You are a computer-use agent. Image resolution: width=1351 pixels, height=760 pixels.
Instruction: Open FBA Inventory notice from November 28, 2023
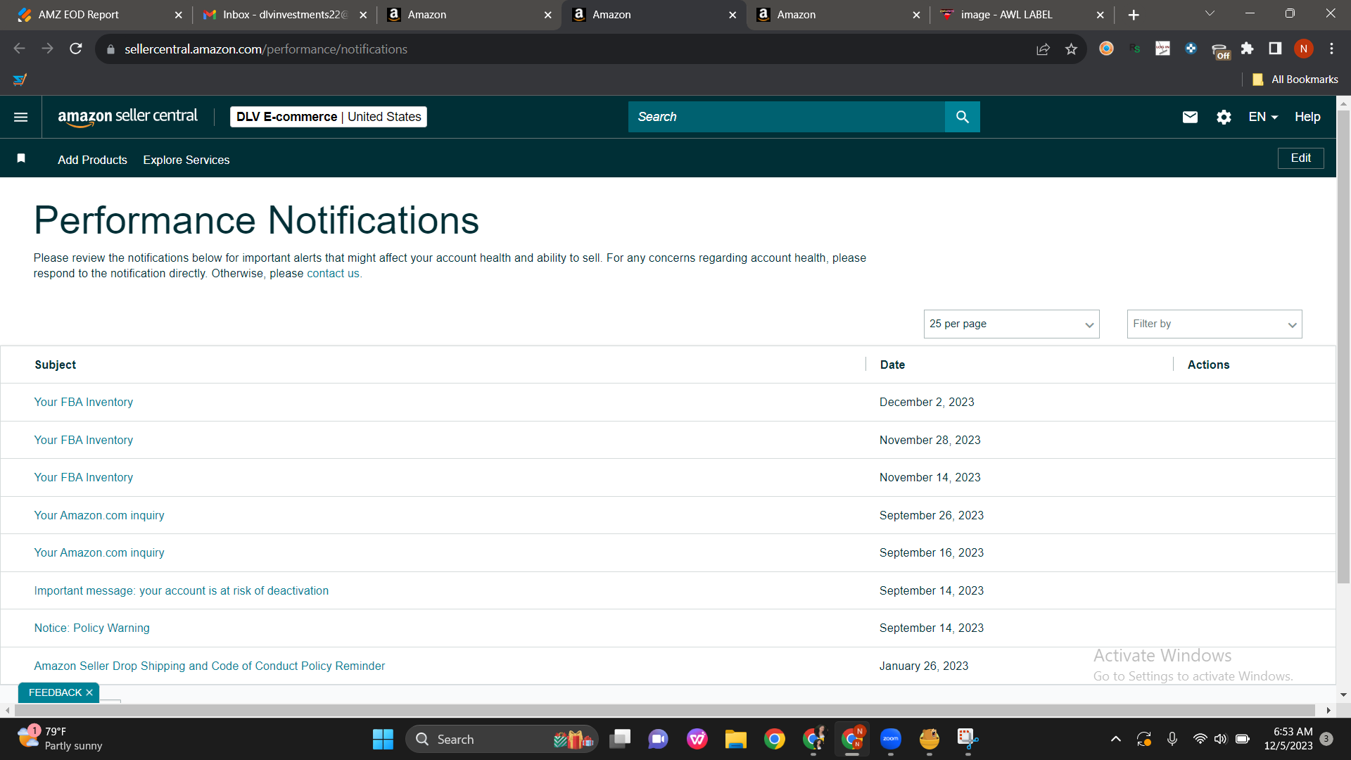84,440
